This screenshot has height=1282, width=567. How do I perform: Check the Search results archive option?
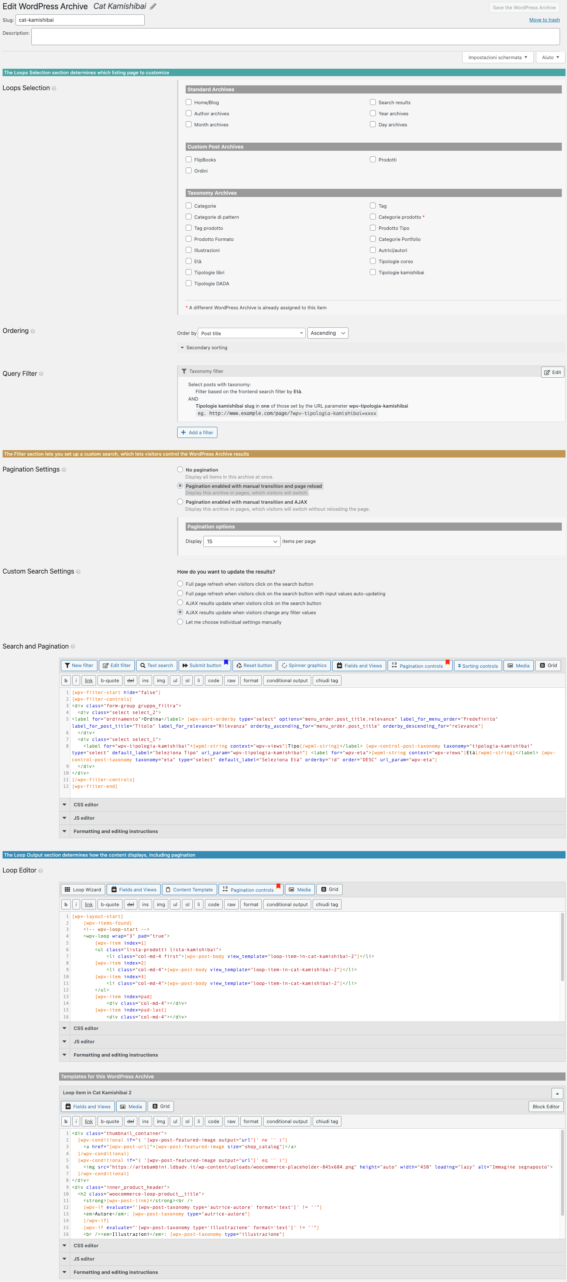coord(373,102)
